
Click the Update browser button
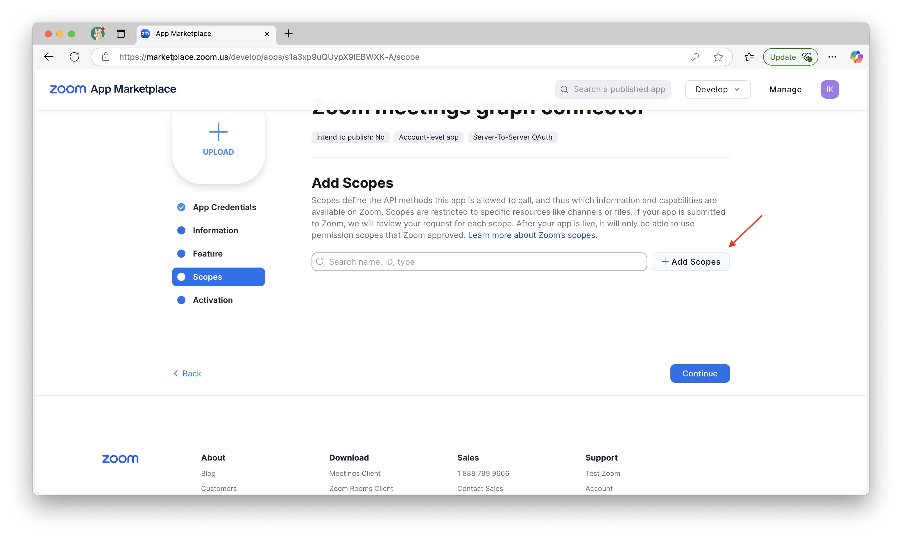tap(790, 57)
